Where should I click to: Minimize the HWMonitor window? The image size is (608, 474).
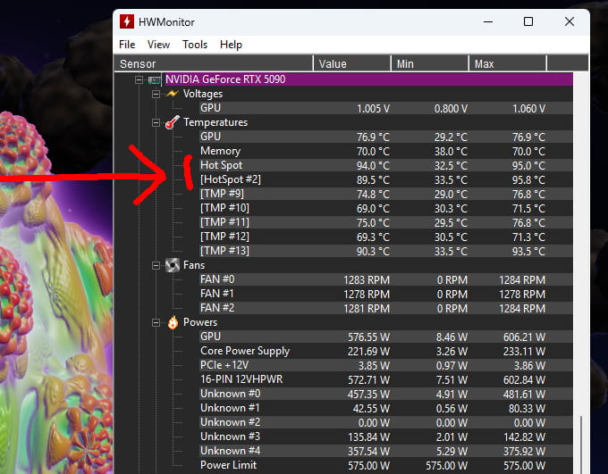click(x=488, y=21)
